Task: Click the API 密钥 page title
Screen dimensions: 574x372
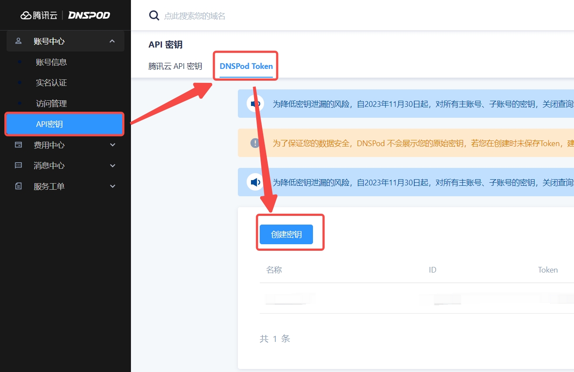Action: coord(165,44)
